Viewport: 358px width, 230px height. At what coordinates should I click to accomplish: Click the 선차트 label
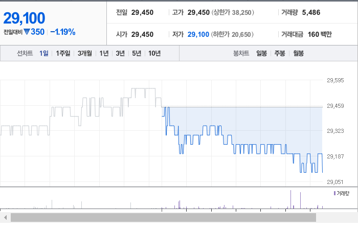[25, 53]
